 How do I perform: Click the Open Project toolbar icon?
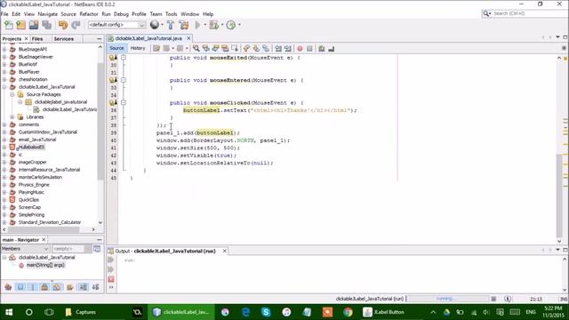pos(34,25)
